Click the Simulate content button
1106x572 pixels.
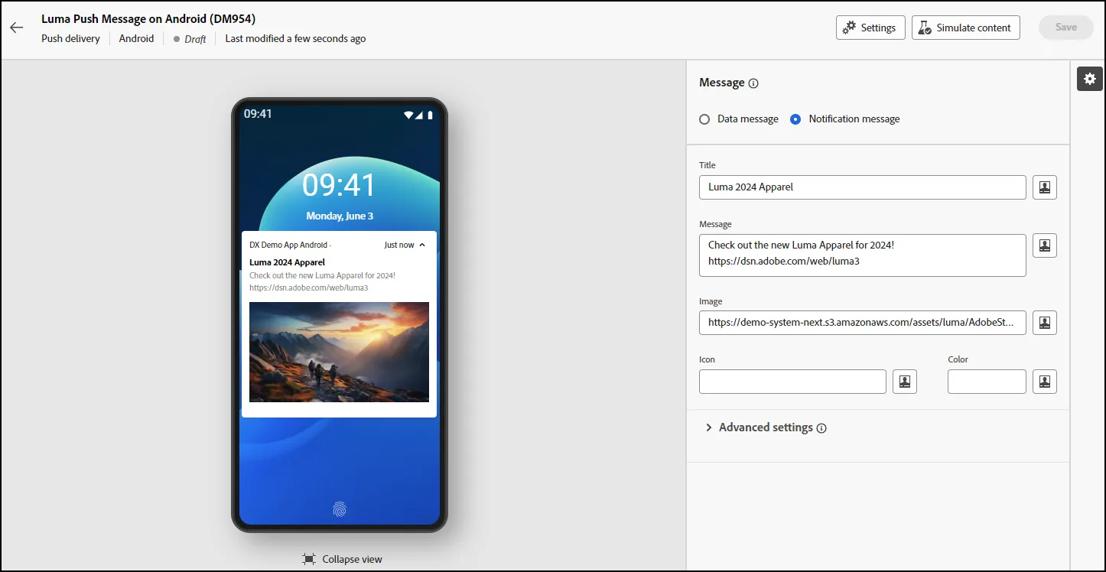point(966,28)
